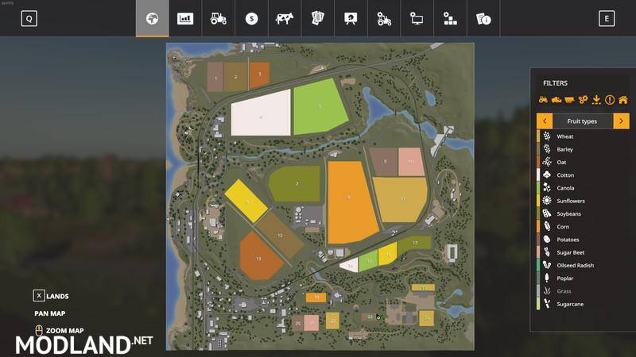
Task: Select the Fruit types filter heading
Action: 582,121
